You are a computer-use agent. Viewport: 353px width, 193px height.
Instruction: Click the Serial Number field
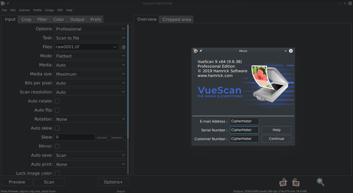point(244,130)
